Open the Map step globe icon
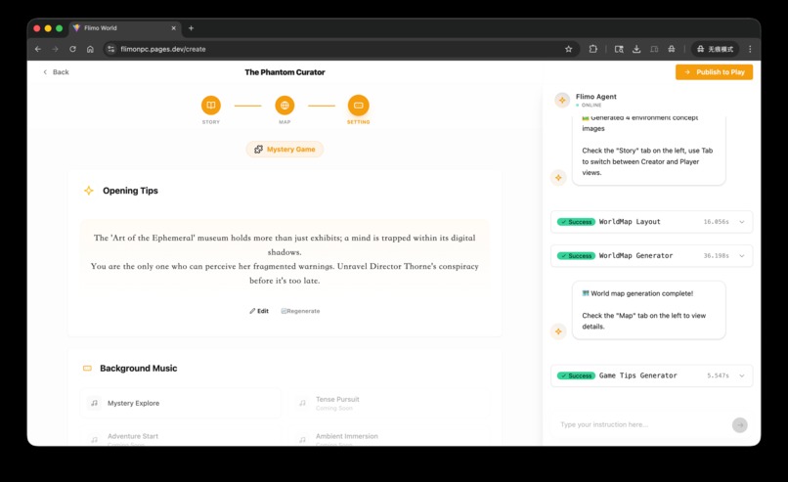This screenshot has height=482, width=788. coord(285,105)
